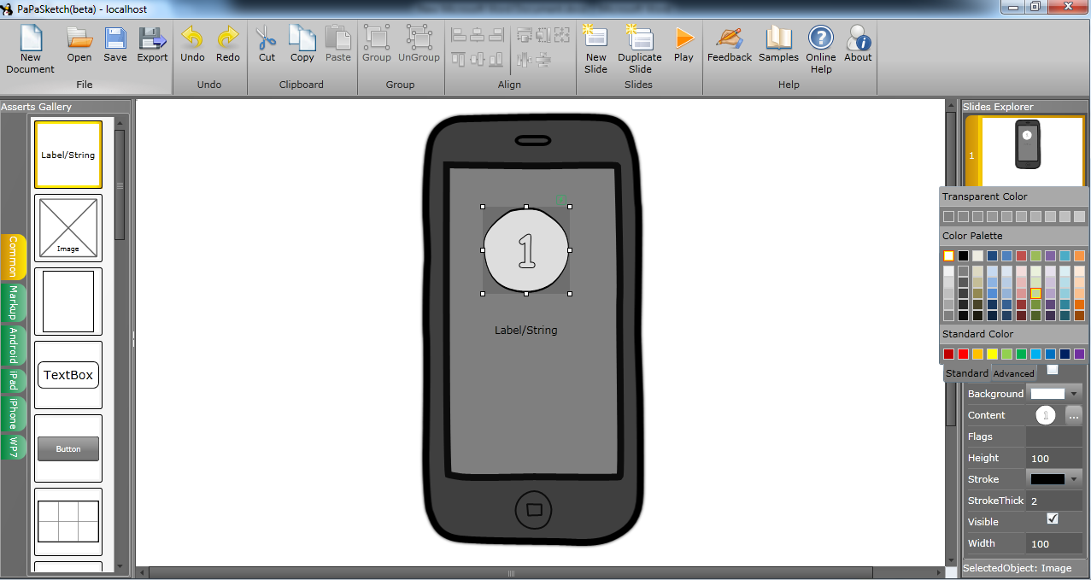This screenshot has height=580, width=1091.
Task: Pick the black color palette swatch
Action: coord(964,255)
